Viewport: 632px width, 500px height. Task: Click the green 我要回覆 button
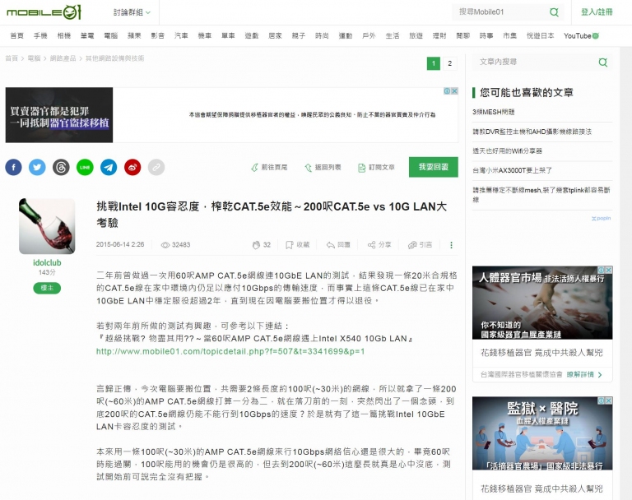tap(434, 167)
